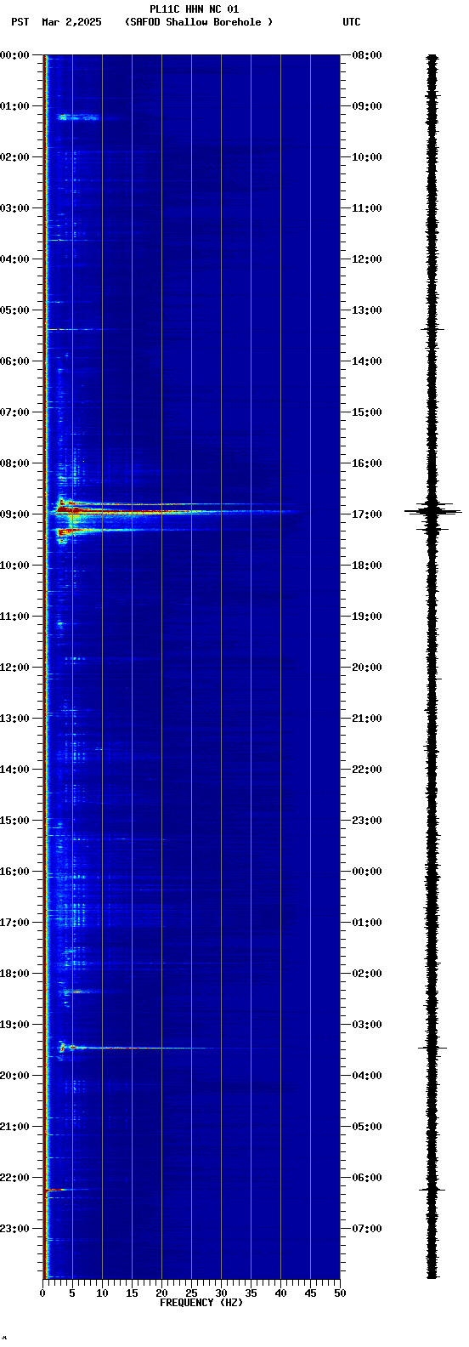Click the 12:00 PST time label

pyautogui.click(x=15, y=668)
